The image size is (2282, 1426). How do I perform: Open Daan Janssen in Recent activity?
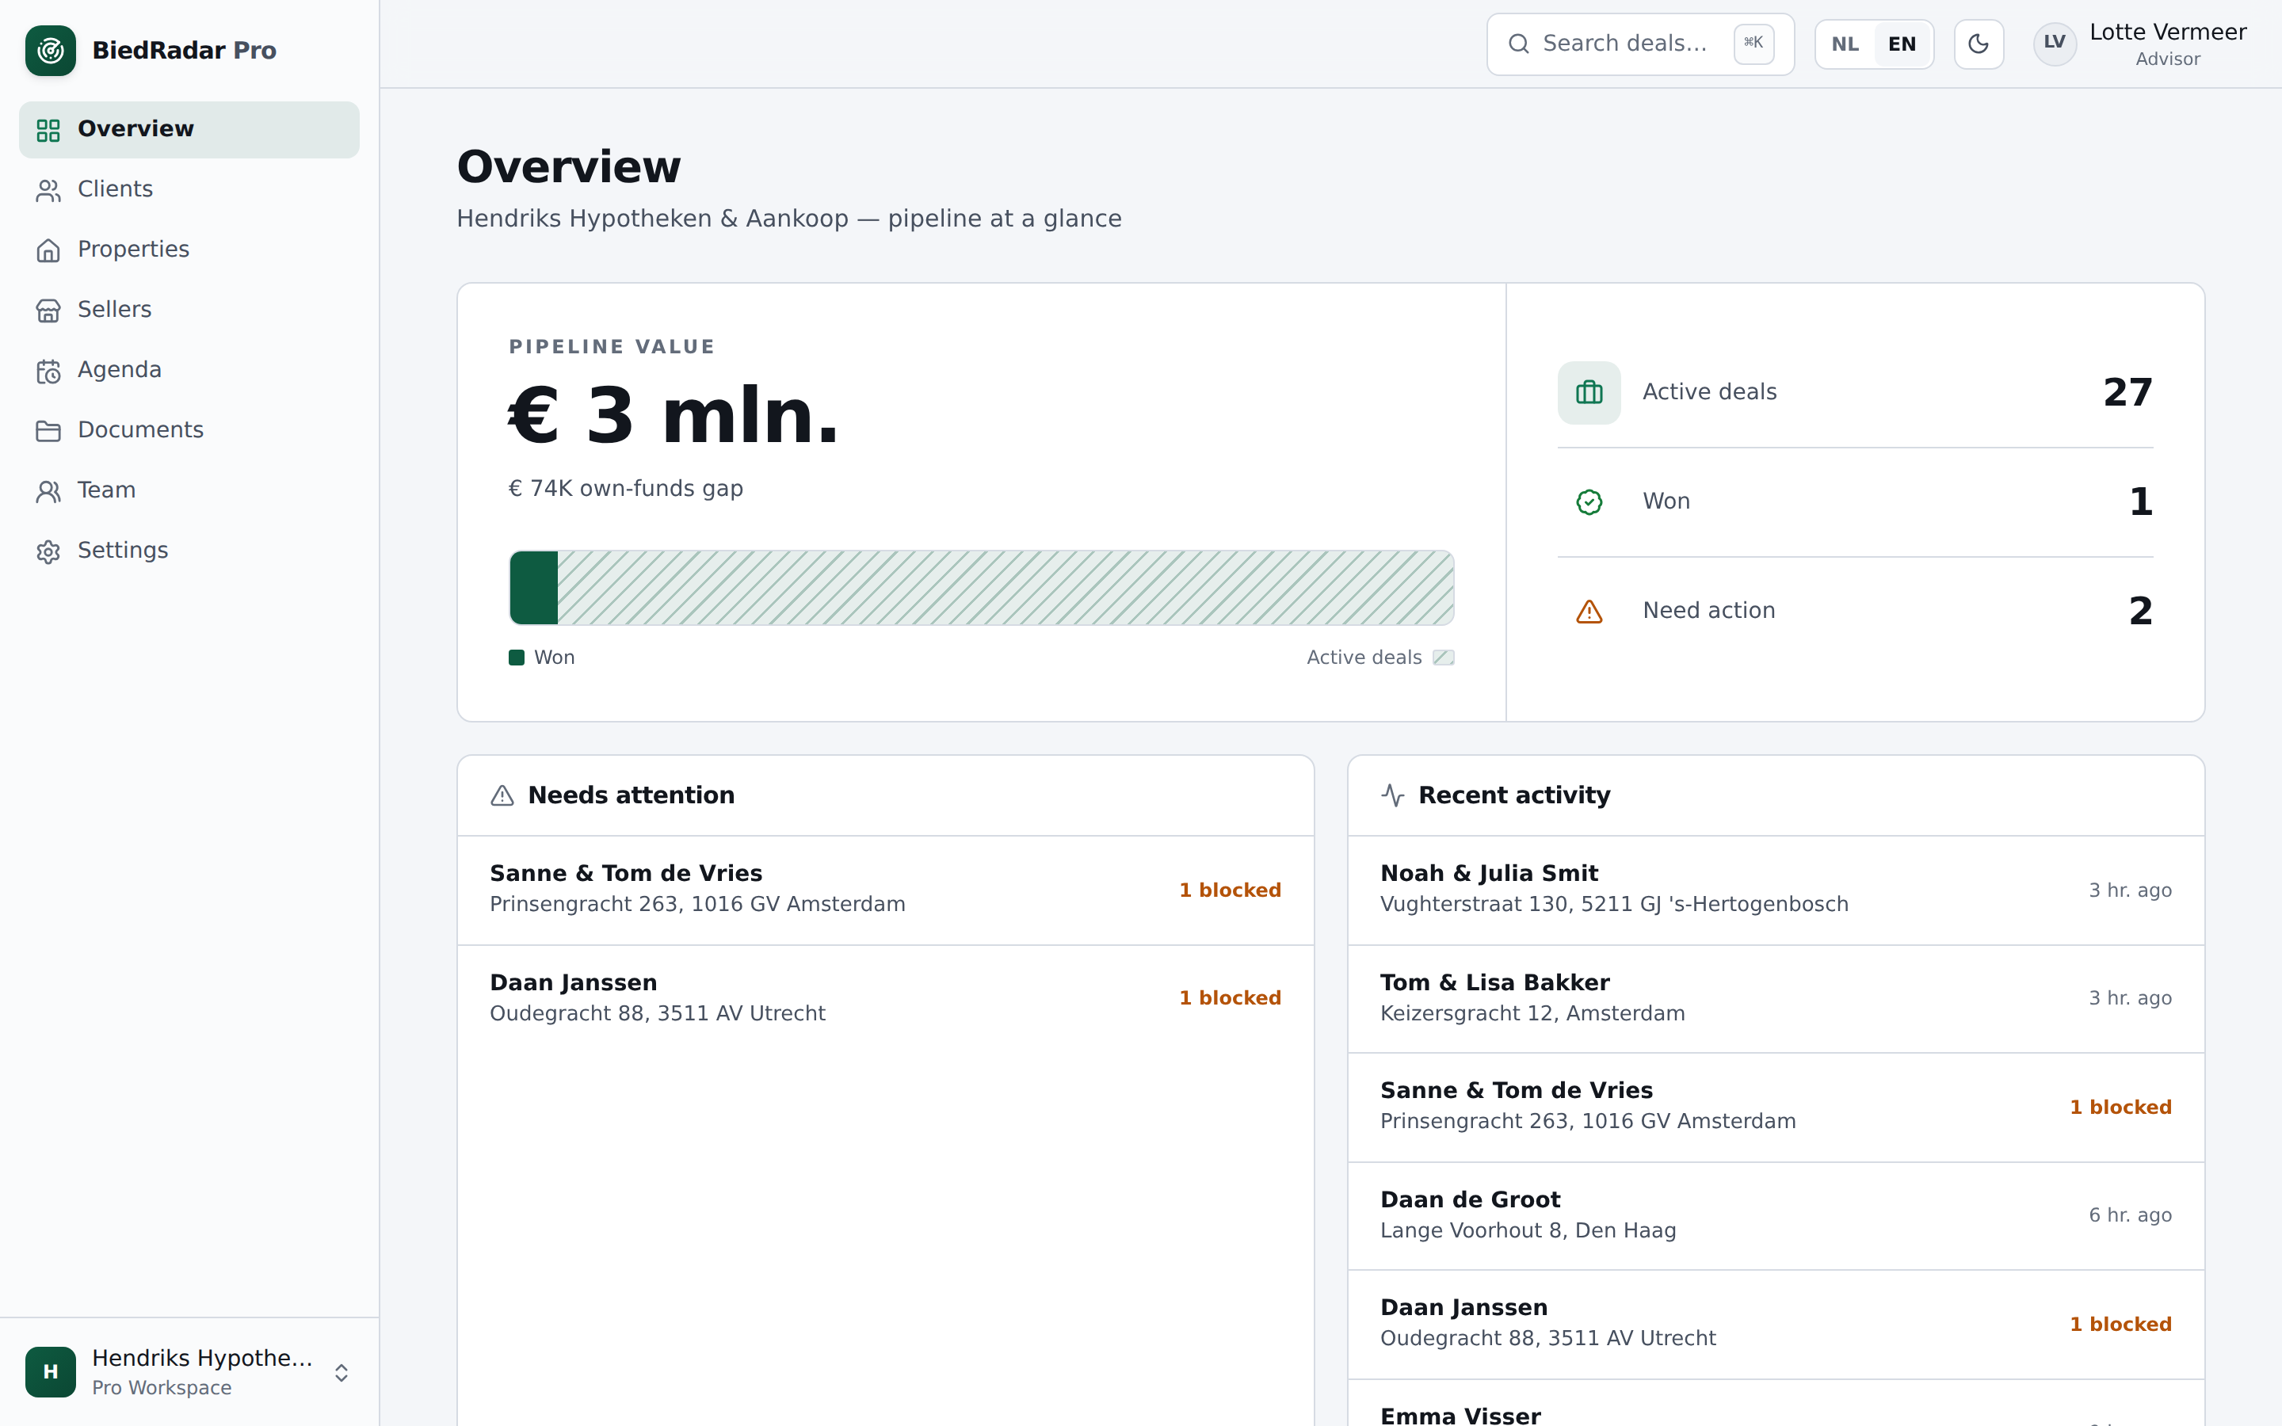point(1776,1324)
